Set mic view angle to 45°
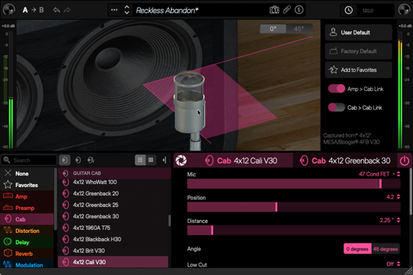The width and height of the screenshot is (413, 275). click(299, 28)
